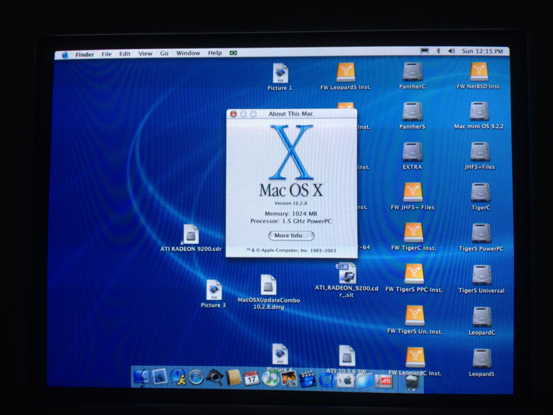Select the FW NetBSD Inst. FireWire drive

click(479, 72)
